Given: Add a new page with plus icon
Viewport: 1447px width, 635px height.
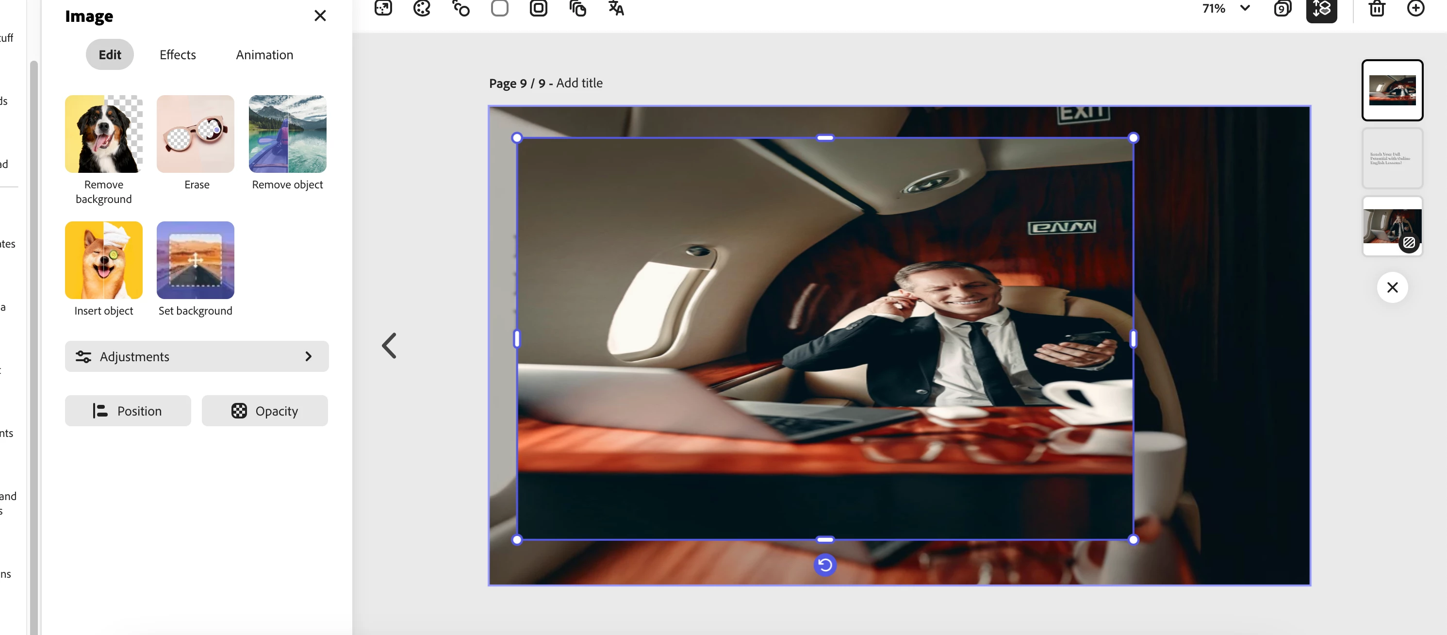Looking at the screenshot, I should click(1415, 8).
